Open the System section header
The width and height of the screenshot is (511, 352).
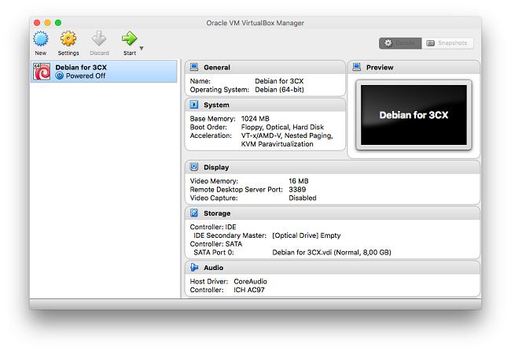(265, 105)
